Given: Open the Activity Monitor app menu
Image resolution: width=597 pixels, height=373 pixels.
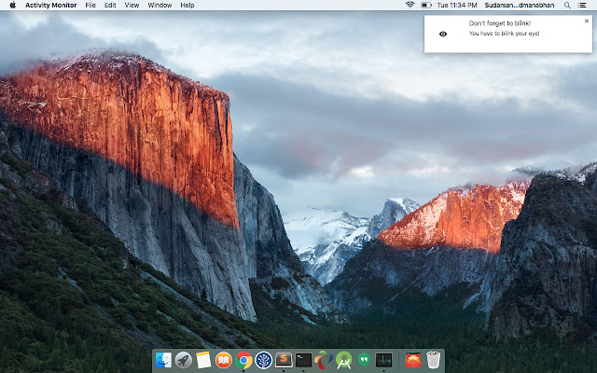Looking at the screenshot, I should [x=51, y=5].
